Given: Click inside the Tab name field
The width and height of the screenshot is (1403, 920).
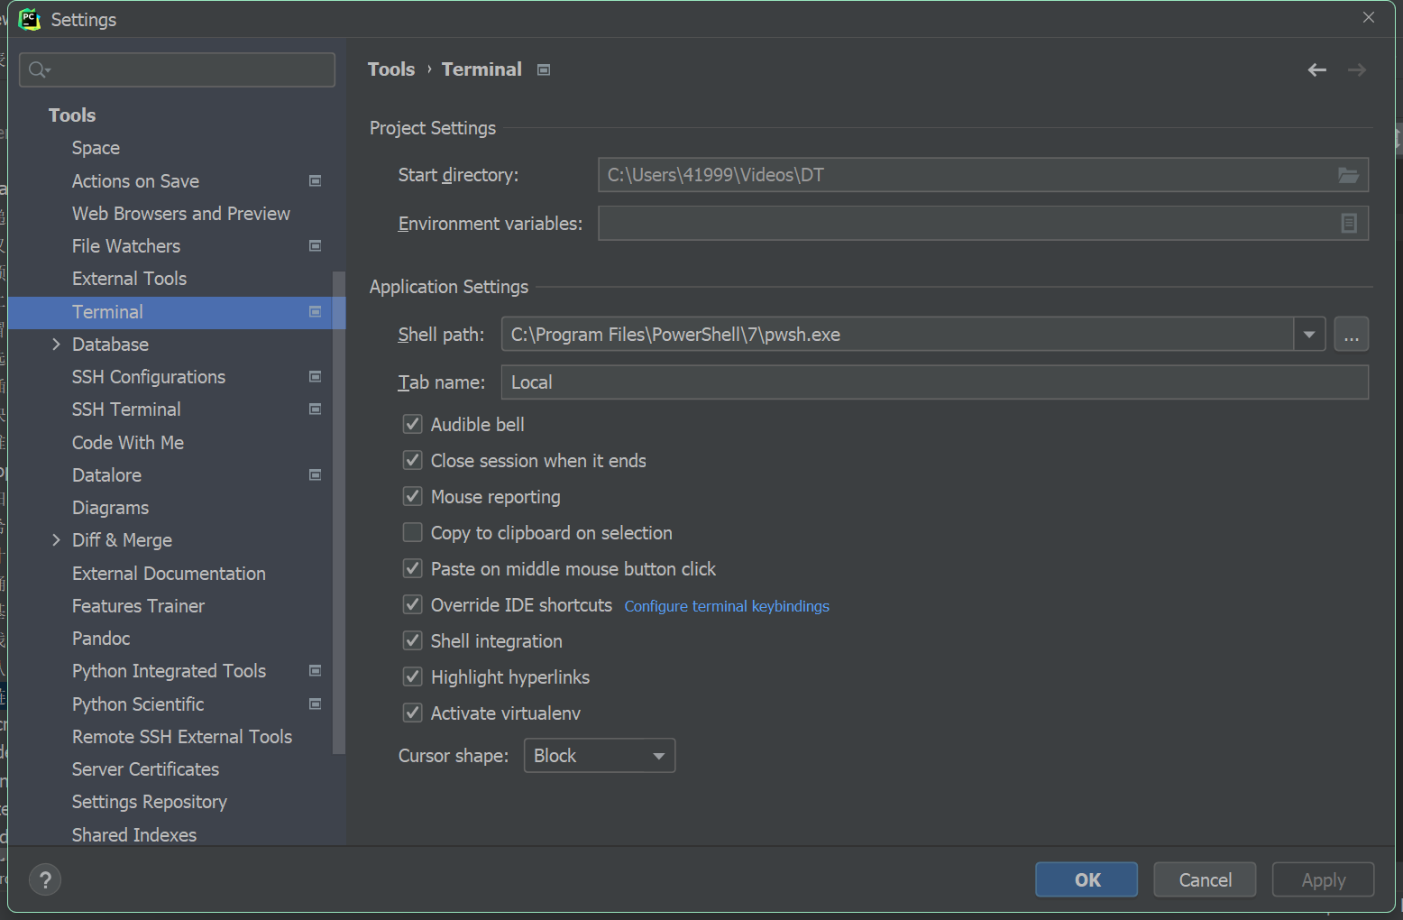Looking at the screenshot, I should (x=934, y=382).
